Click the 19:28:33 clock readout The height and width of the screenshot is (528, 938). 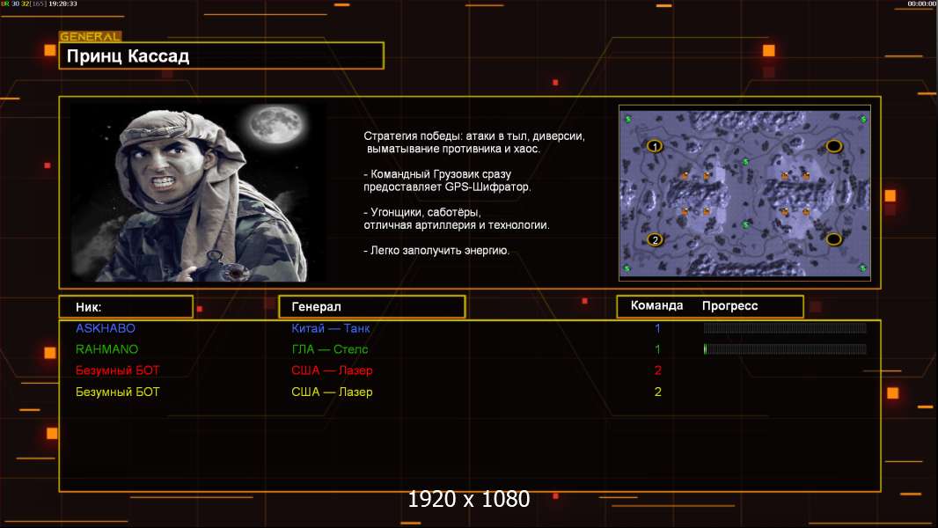click(62, 4)
